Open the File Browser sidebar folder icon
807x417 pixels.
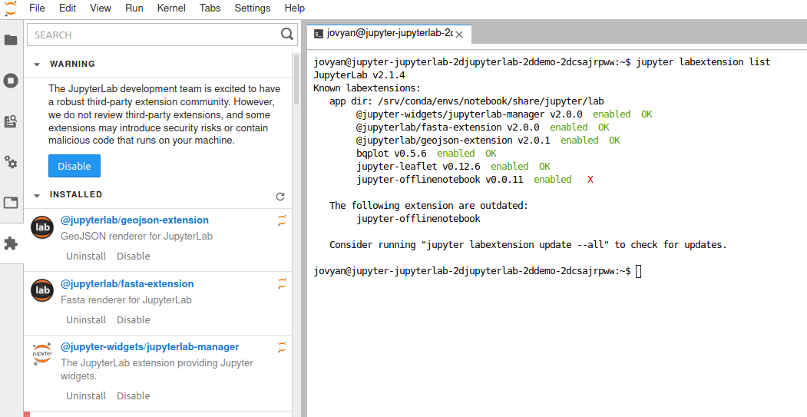click(x=11, y=40)
